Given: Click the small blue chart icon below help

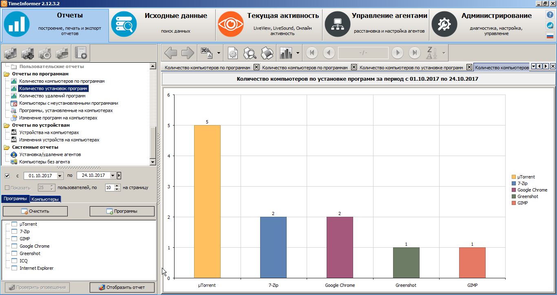Looking at the screenshot, I should pos(550,25).
